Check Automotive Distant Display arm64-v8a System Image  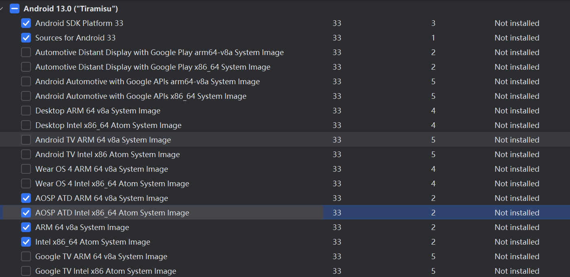(26, 52)
